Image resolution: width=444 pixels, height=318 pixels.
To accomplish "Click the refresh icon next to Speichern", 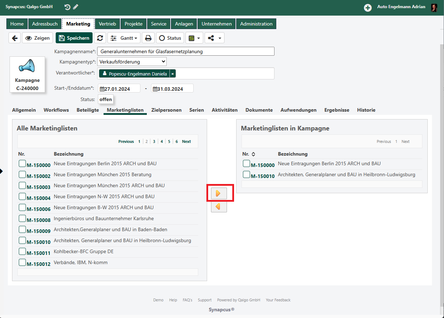I will pos(100,38).
